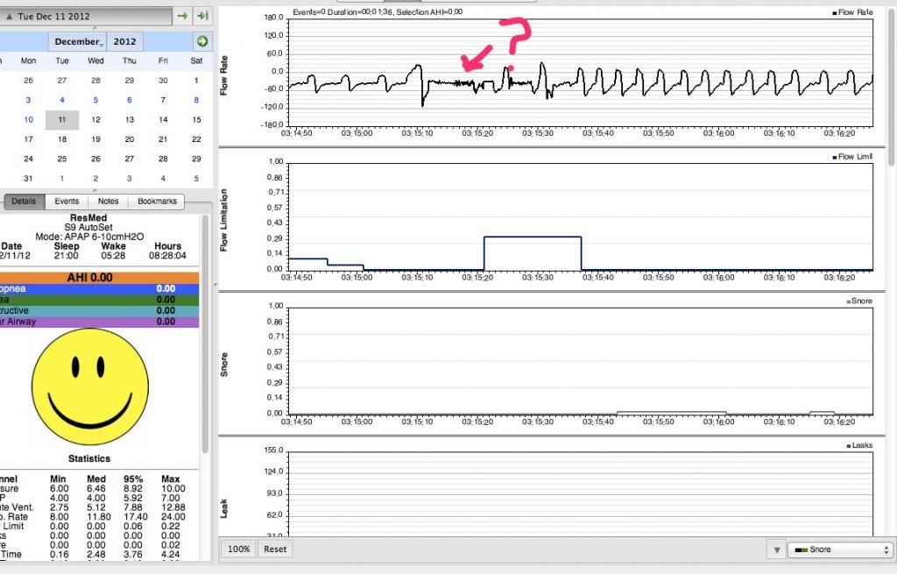This screenshot has width=897, height=574.
Task: Click the Mode: APAP 6-10cmH2O text
Action: [89, 237]
